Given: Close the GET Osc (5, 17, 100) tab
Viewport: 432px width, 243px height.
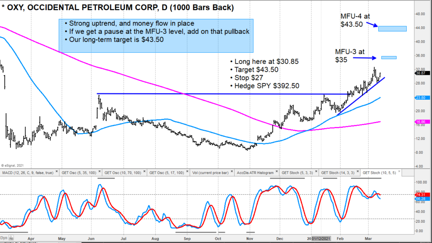Looking at the screenshot, I should point(187,172).
